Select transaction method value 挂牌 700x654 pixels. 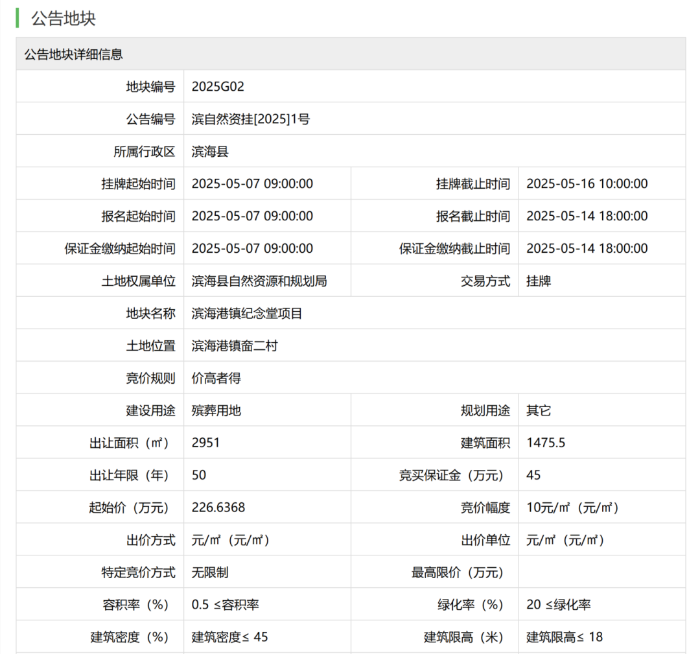click(539, 281)
